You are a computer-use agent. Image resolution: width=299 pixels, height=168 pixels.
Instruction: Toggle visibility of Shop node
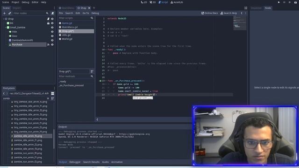click(x=52, y=19)
